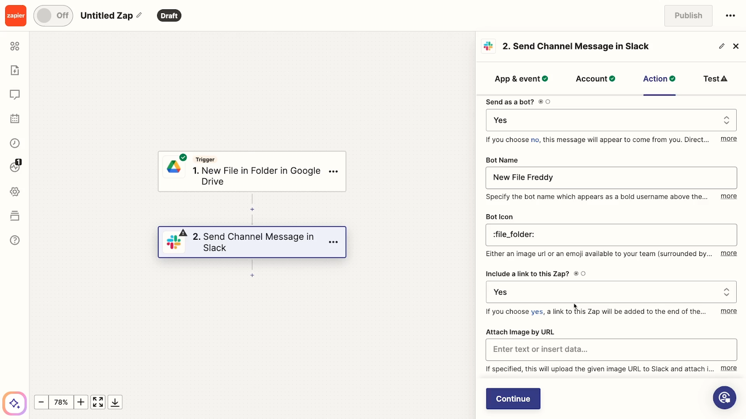Click the Publish button
The width and height of the screenshot is (746, 419).
[688, 16]
